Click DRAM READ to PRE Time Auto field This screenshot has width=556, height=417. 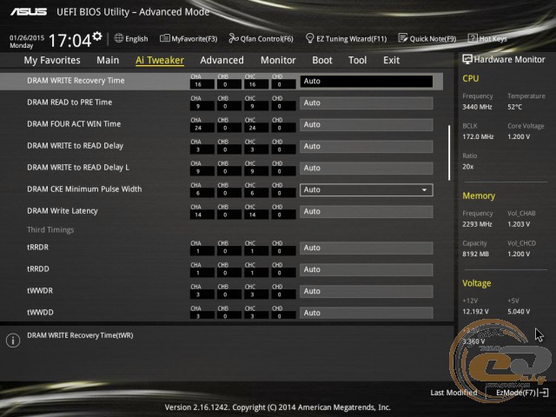pyautogui.click(x=367, y=103)
